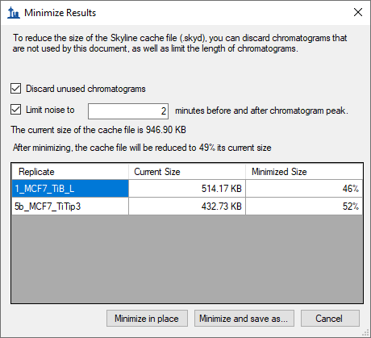
Task: Click the 514.17 KB current size cell
Action: [x=187, y=189]
